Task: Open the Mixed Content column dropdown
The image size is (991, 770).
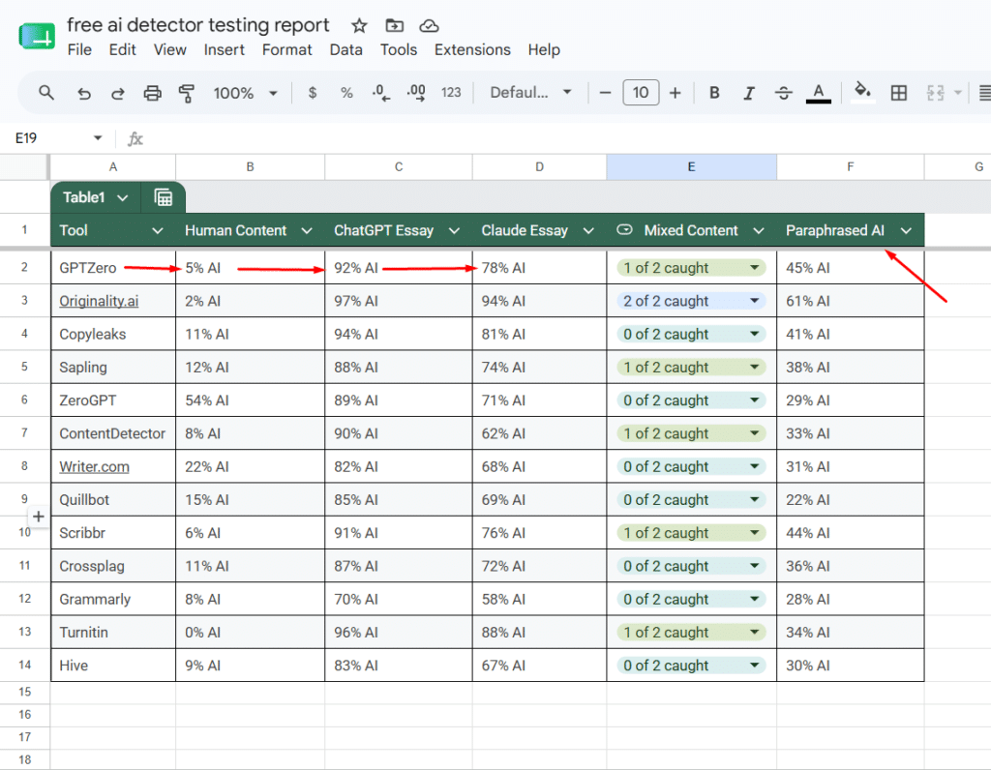Action: click(x=759, y=230)
